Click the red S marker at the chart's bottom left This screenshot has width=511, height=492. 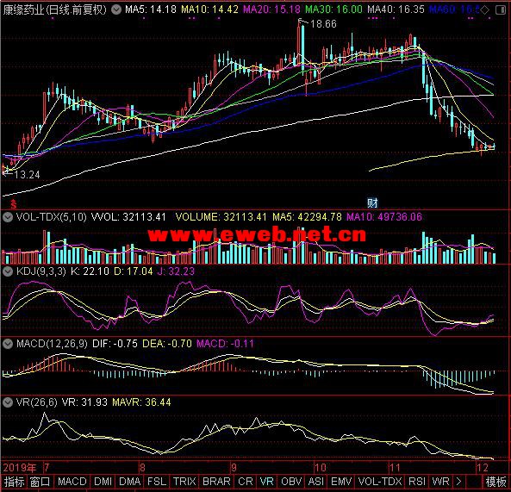pos(14,204)
